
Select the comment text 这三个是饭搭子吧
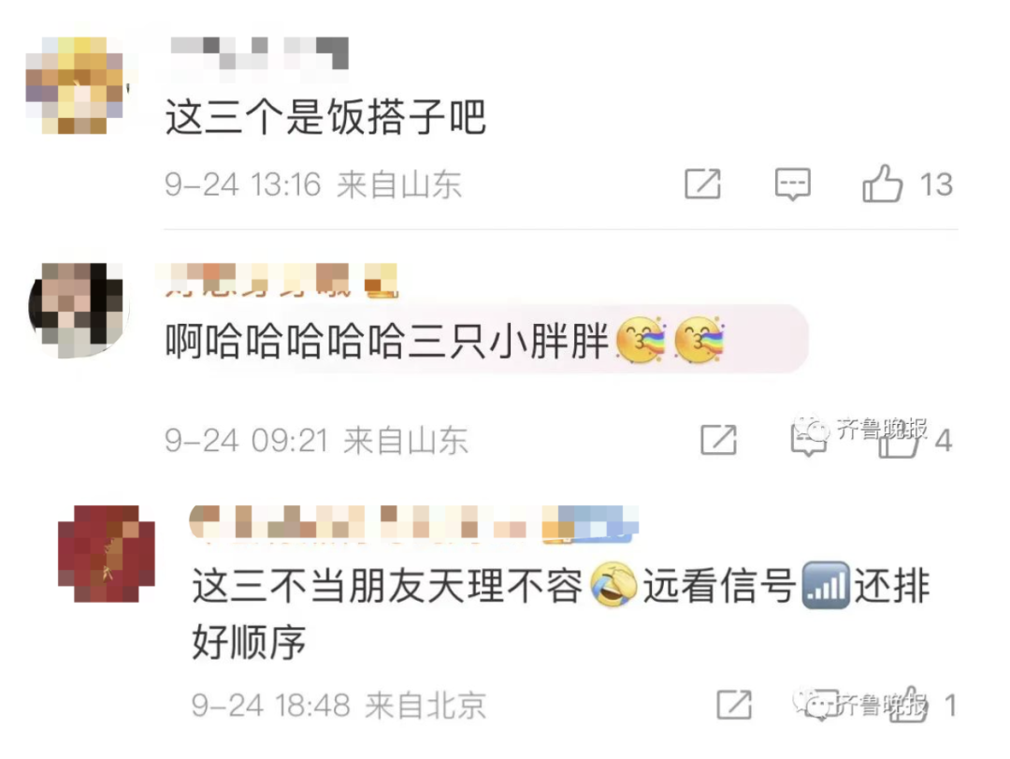pos(326,117)
